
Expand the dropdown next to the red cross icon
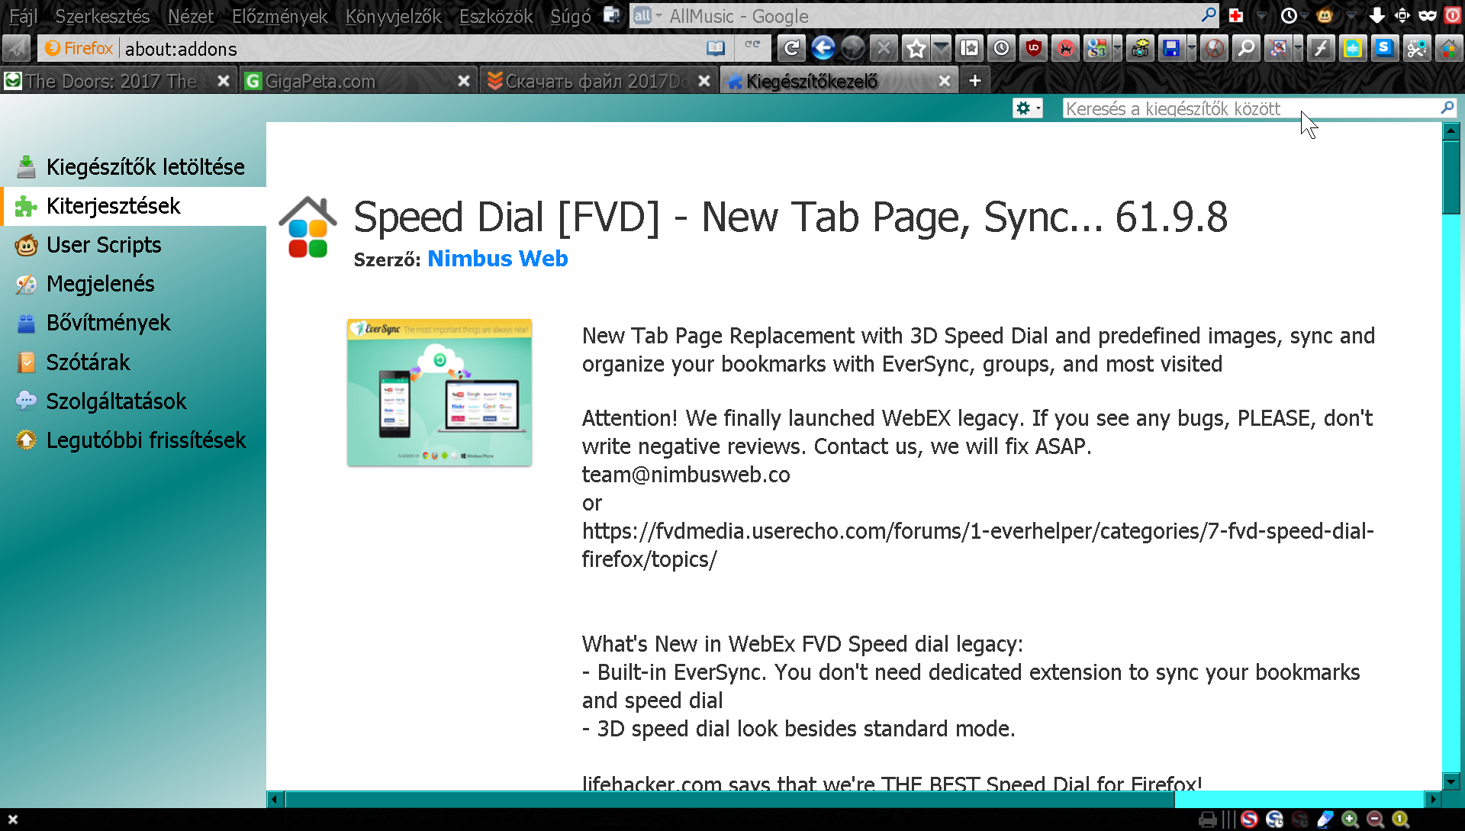coord(1261,15)
